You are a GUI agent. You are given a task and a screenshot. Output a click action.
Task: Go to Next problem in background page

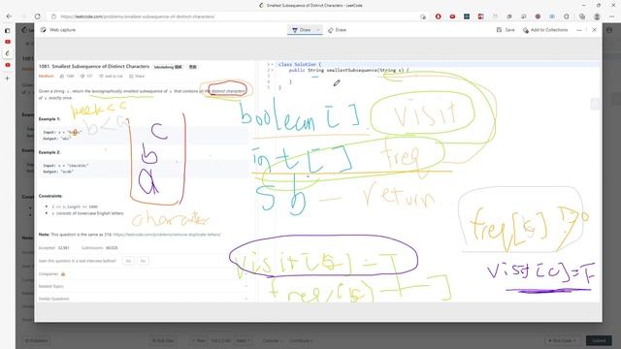pyautogui.click(x=243, y=340)
